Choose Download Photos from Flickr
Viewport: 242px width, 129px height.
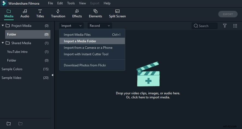coord(92,65)
